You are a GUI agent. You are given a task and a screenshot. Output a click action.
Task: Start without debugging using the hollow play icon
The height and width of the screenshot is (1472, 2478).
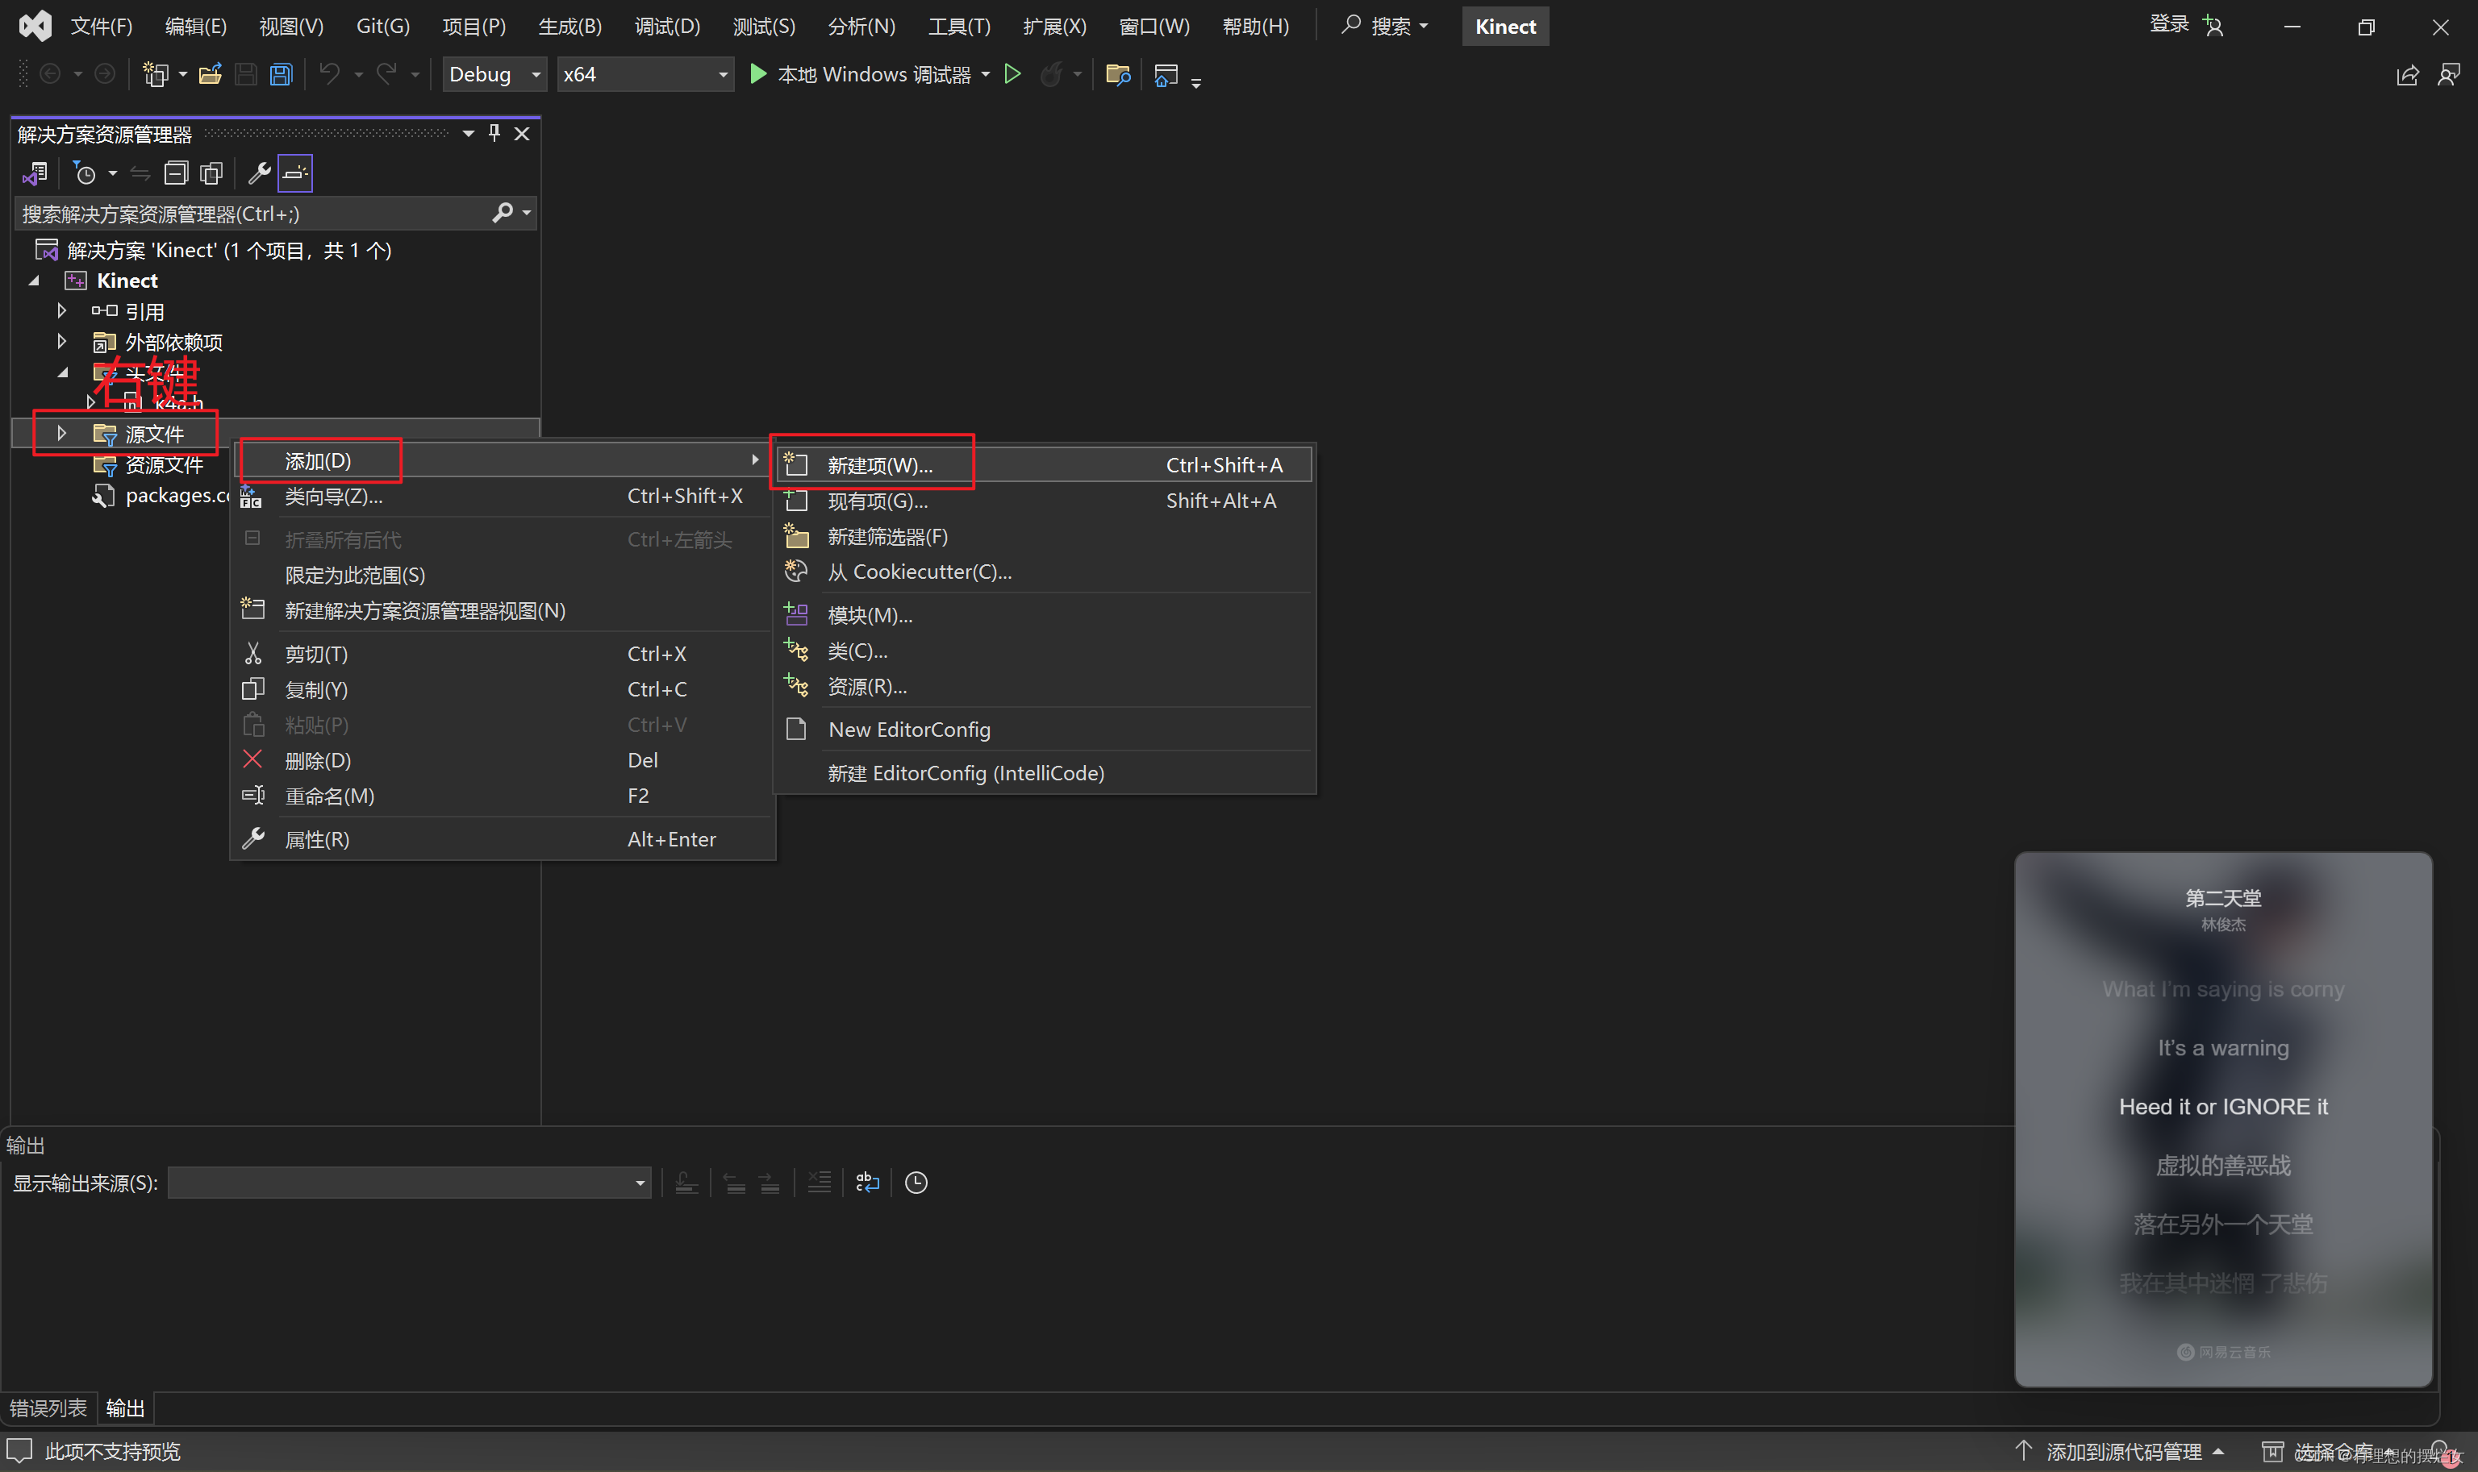click(1012, 74)
